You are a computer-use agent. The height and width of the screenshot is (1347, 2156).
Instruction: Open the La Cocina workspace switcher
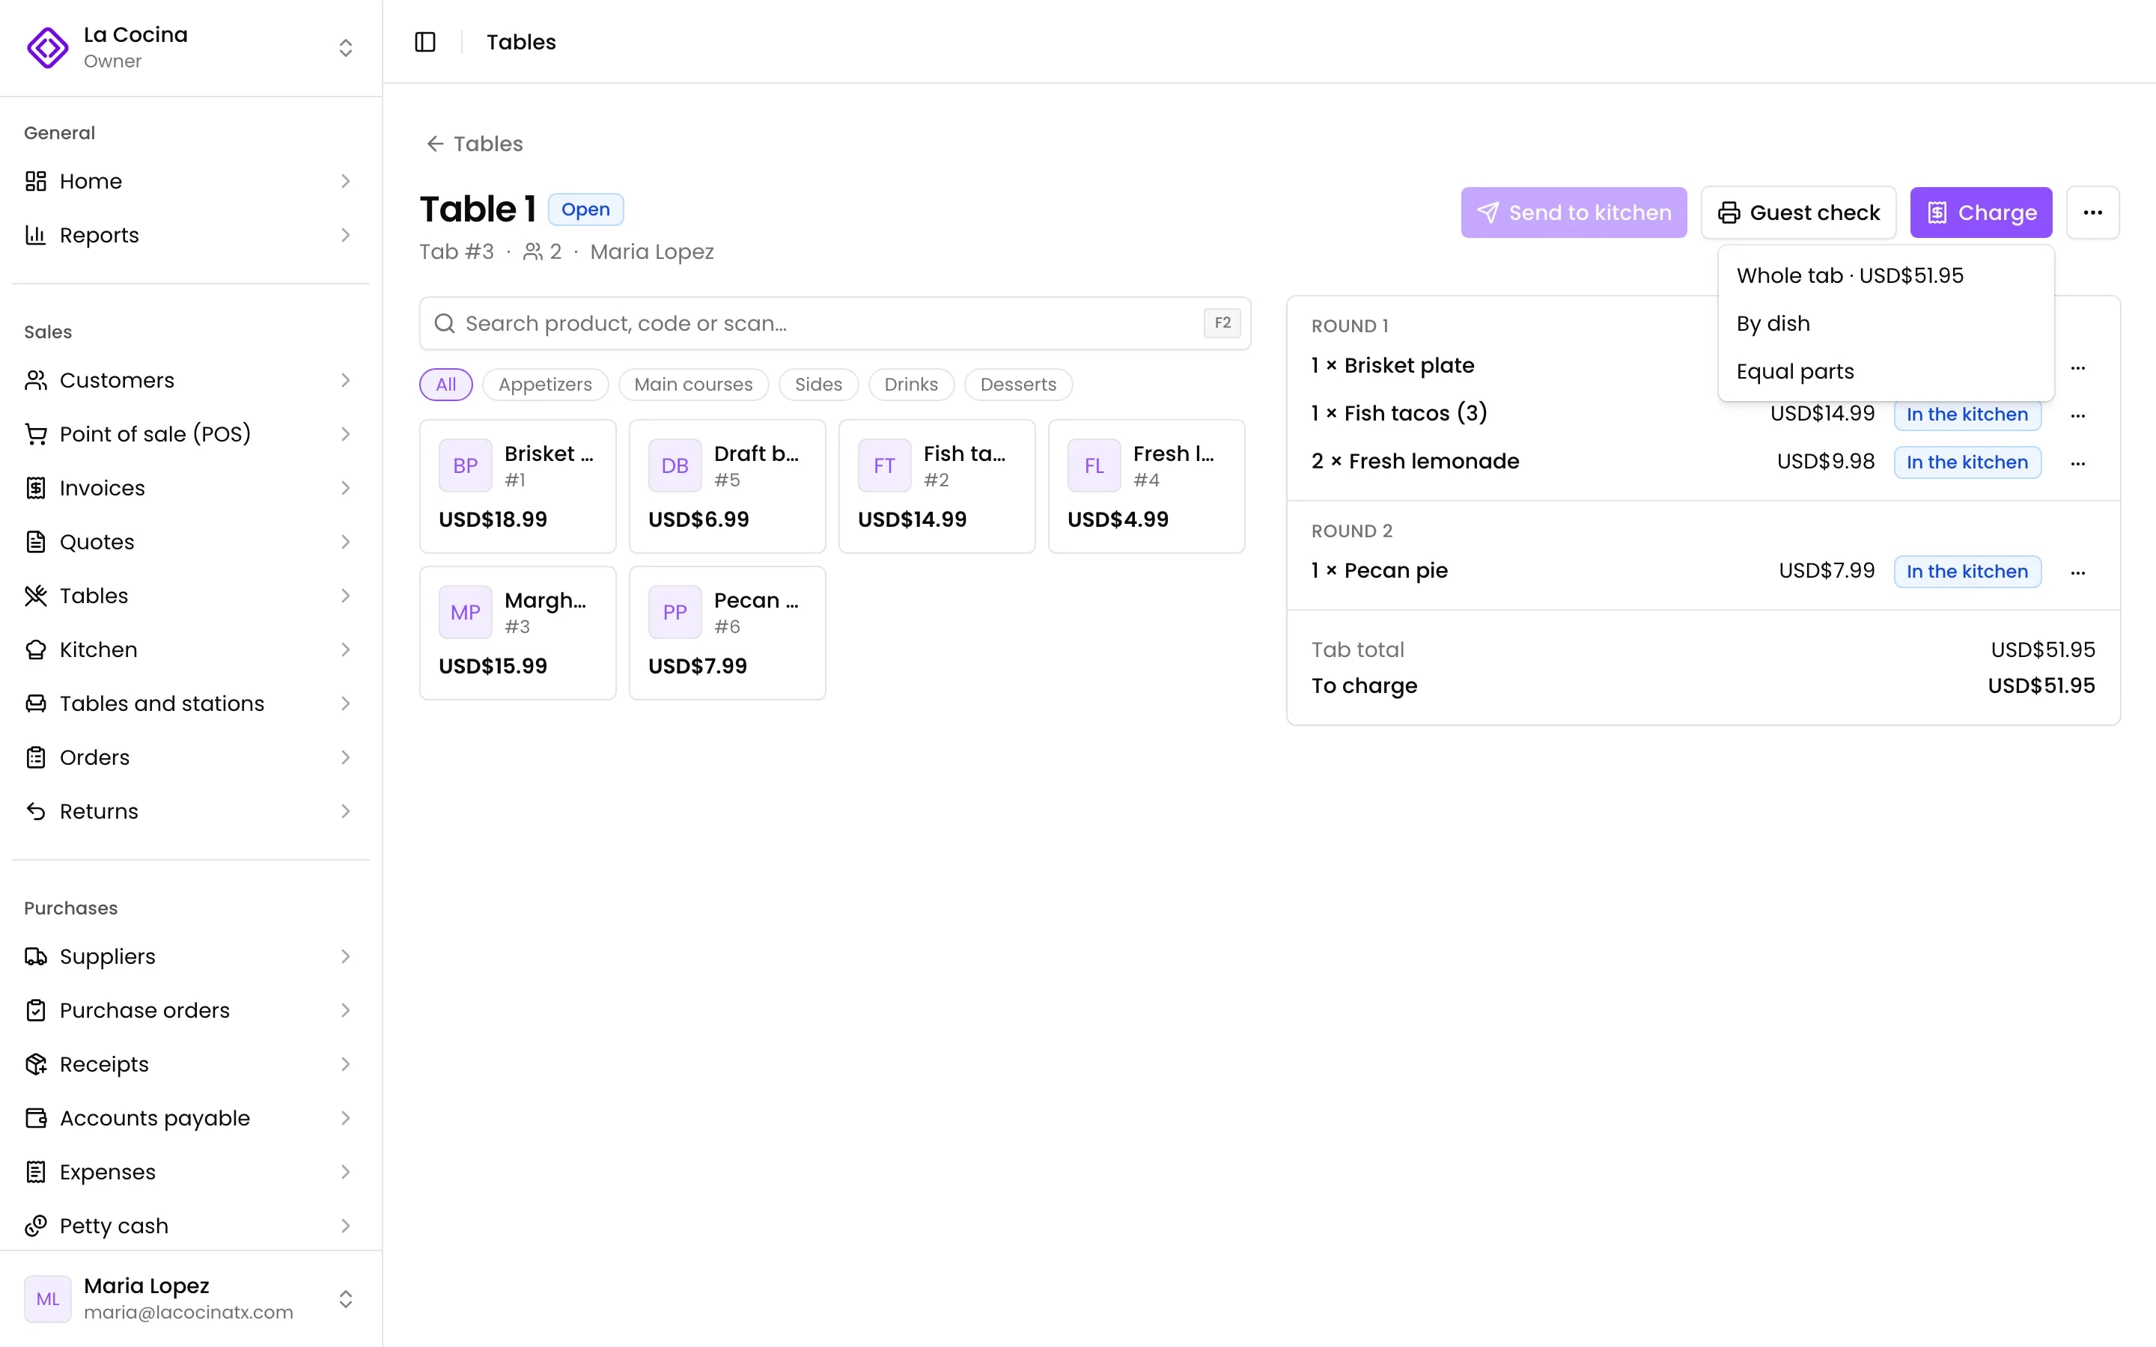click(191, 47)
